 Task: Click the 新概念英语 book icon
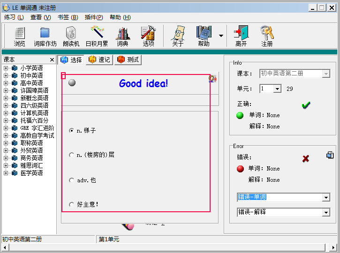pyautogui.click(x=15, y=98)
